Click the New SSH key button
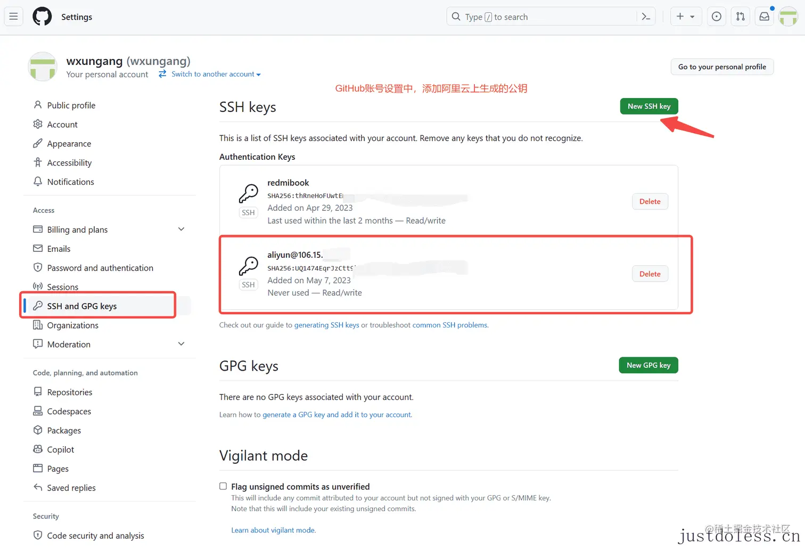The height and width of the screenshot is (549, 805). click(x=648, y=106)
